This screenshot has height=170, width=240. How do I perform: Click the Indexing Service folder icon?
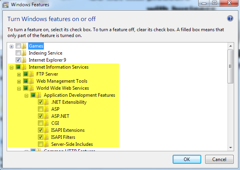coord(24,53)
